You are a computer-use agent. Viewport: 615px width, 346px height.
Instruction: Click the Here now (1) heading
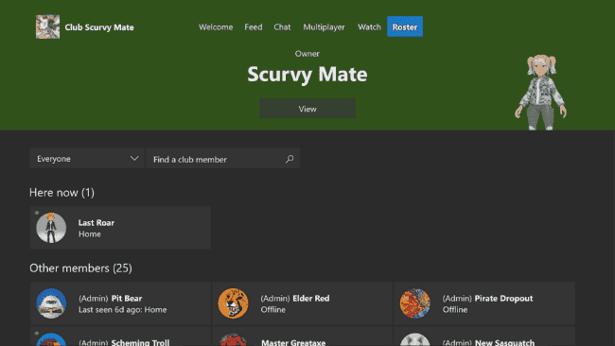[x=61, y=193]
